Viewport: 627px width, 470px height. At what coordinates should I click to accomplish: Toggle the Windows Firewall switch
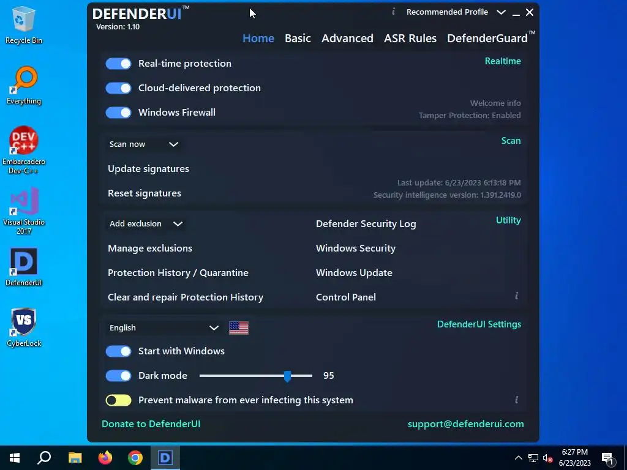pos(118,113)
